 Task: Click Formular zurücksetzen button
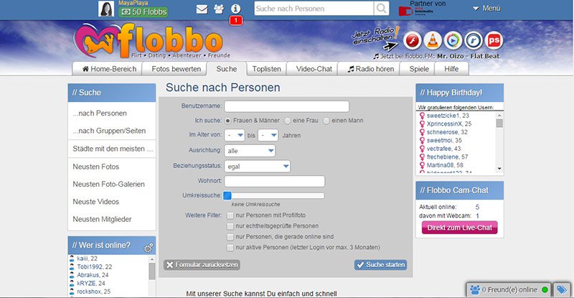tap(202, 265)
